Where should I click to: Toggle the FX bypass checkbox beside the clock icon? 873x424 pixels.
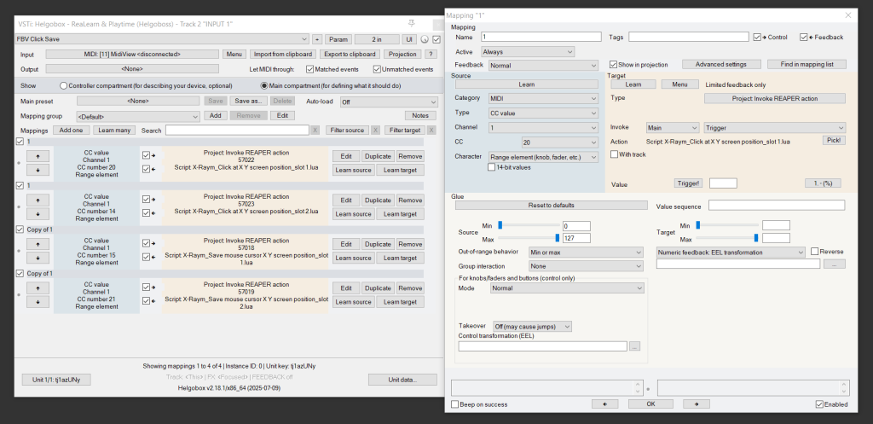click(436, 39)
